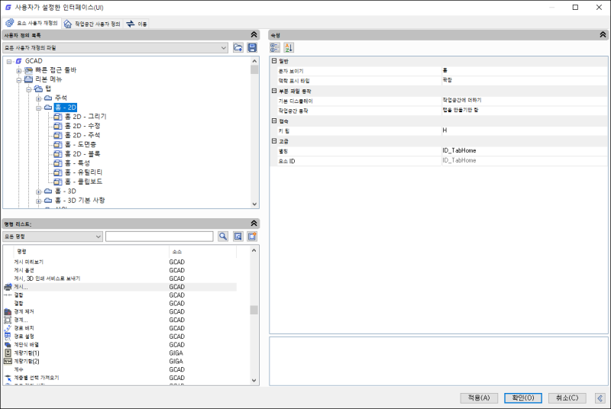Switch to 요소 사용자 재정의 tab

32,24
